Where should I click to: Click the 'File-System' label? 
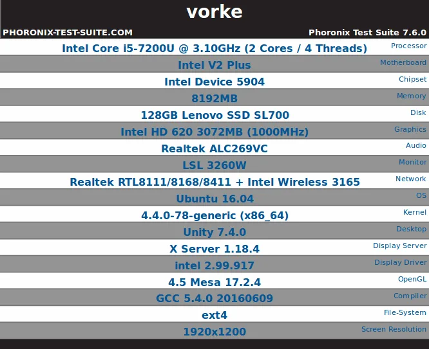pos(405,312)
